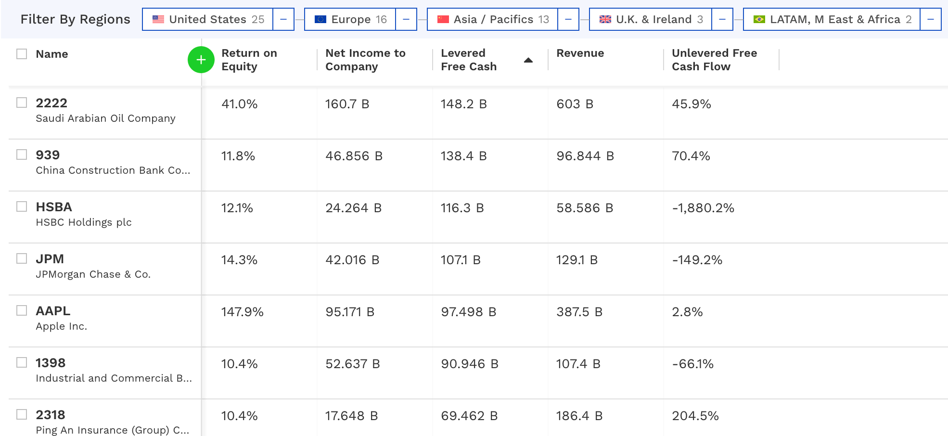Image resolution: width=948 pixels, height=436 pixels.
Task: Select the U.K. & Ireland 3 filter chip
Action: (x=651, y=19)
